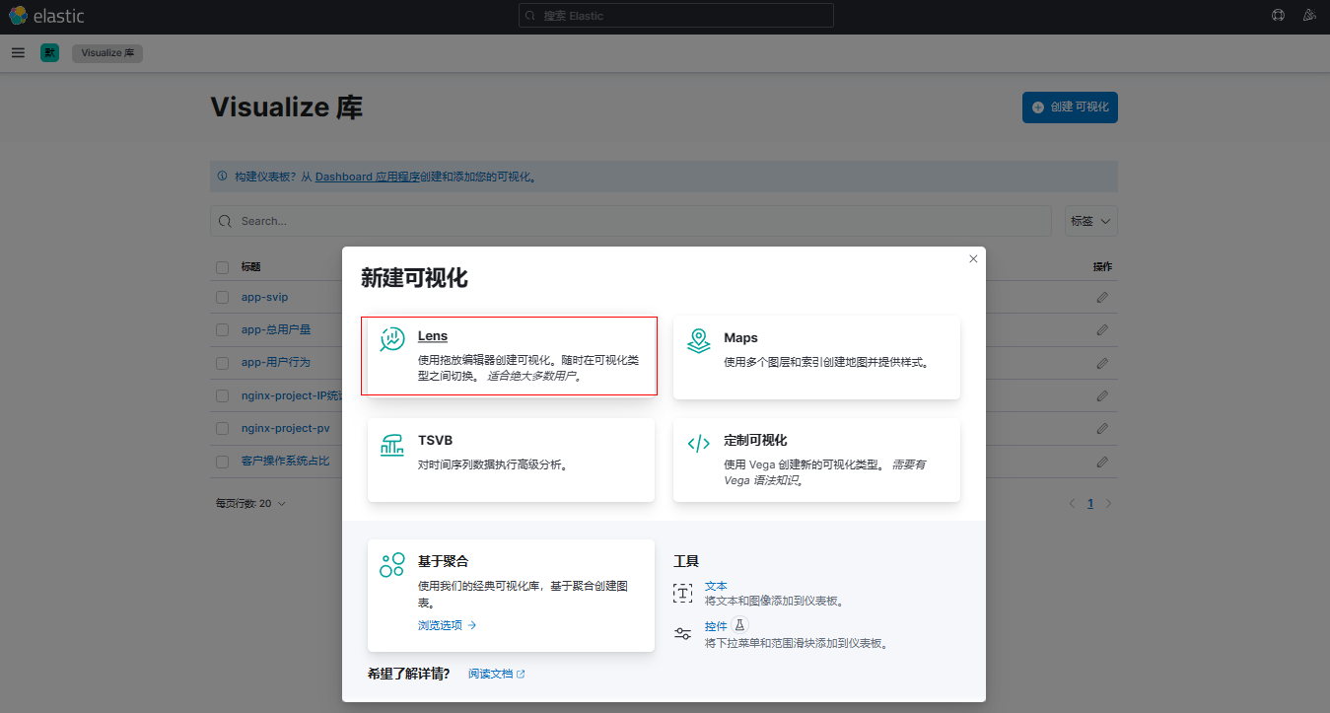This screenshot has width=1330, height=713.
Task: Close the new visualization dialog
Action: coord(973,258)
